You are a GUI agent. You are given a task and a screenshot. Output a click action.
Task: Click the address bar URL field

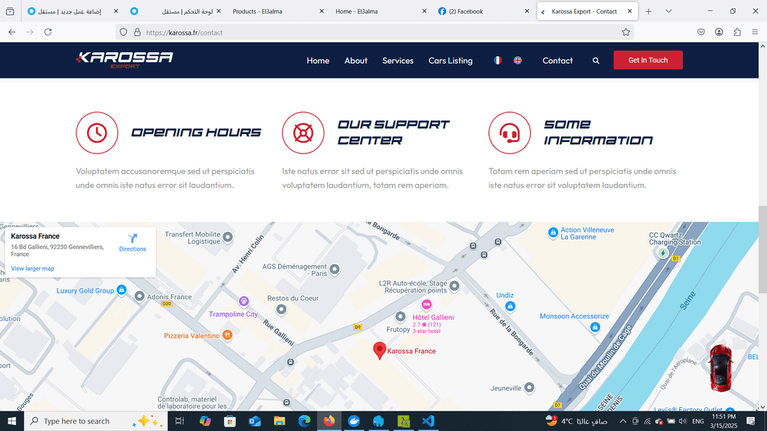pos(375,32)
